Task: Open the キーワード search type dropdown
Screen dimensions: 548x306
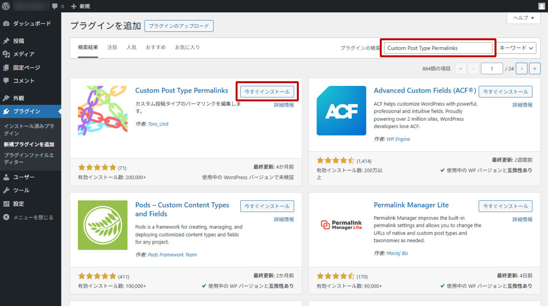Action: [x=517, y=48]
